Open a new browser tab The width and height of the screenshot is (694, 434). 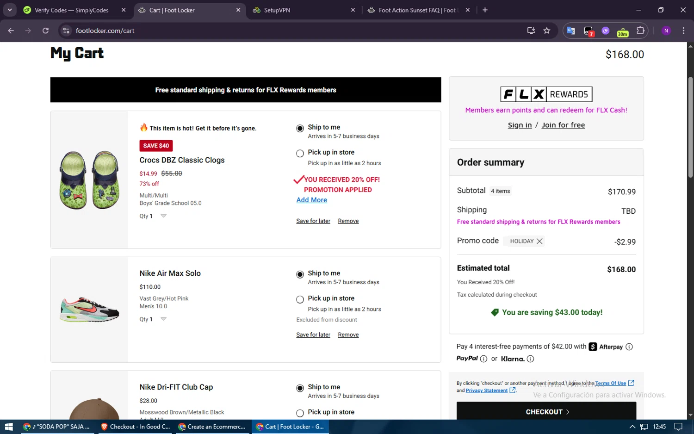(x=485, y=10)
